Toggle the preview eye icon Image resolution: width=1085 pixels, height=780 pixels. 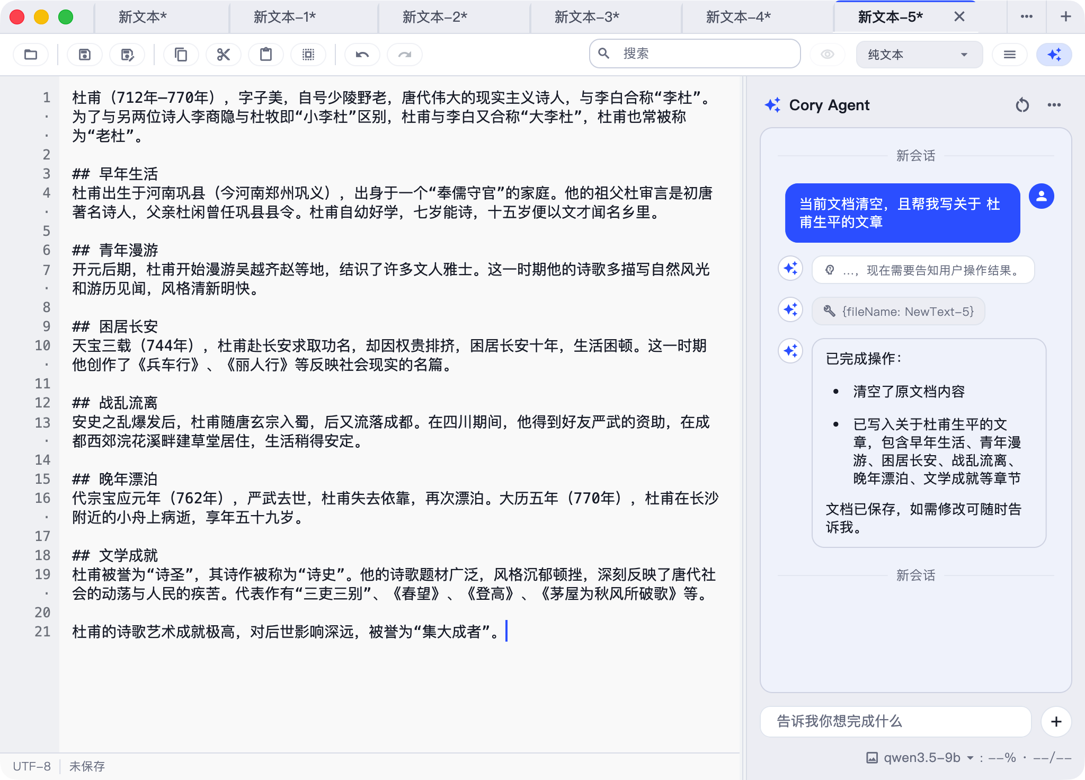(x=828, y=54)
